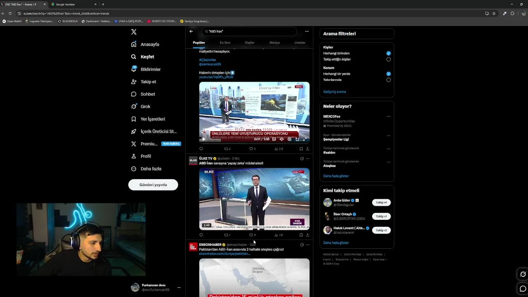Follow Arda Güler with Takip et

pyautogui.click(x=381, y=203)
